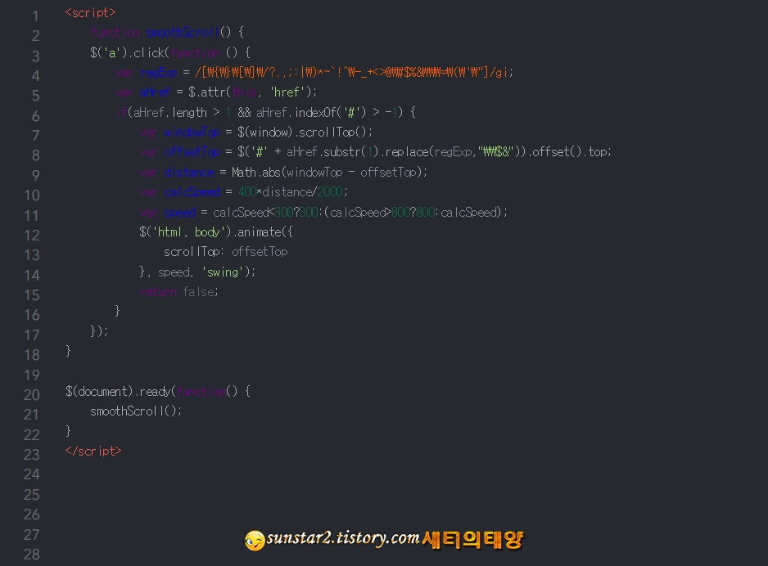Click line number 2 in the gutter
The width and height of the screenshot is (768, 566).
point(35,36)
